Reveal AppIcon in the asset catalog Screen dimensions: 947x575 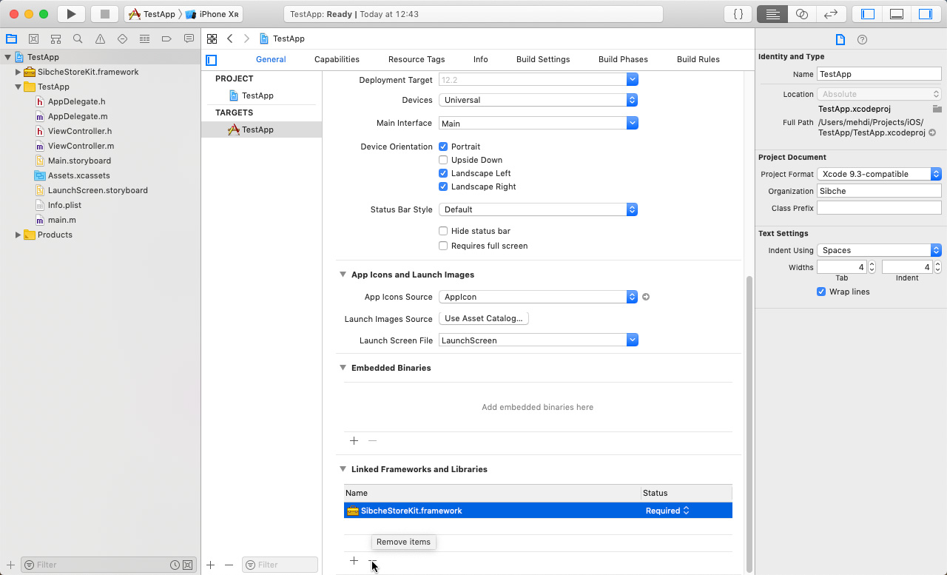pyautogui.click(x=646, y=297)
